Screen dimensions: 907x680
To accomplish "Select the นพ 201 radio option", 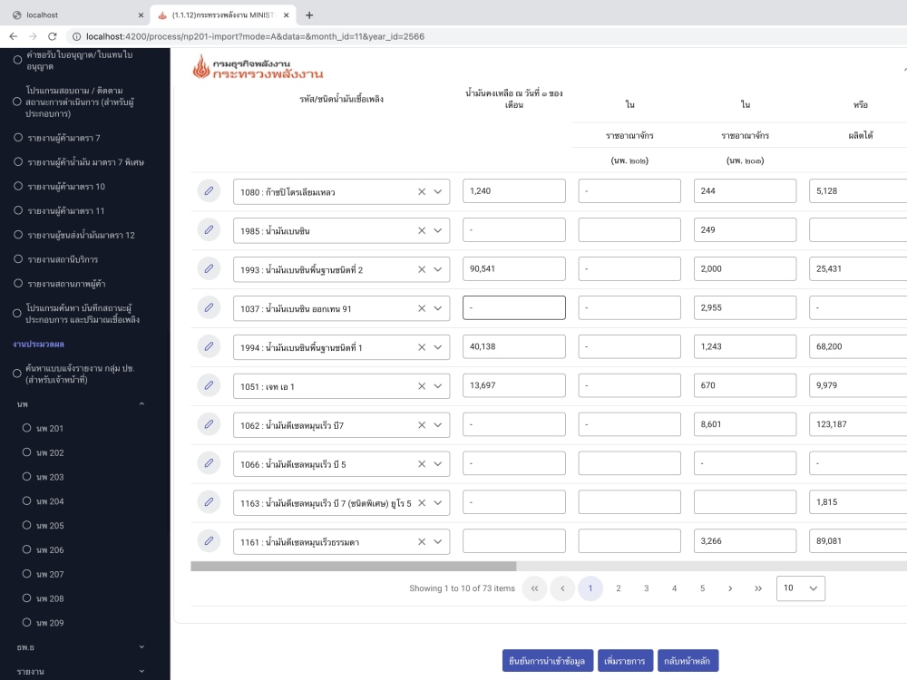I will tap(26, 428).
